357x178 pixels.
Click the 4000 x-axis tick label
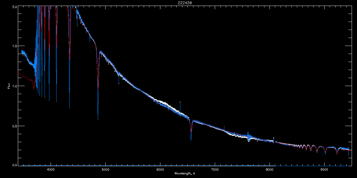click(51, 169)
